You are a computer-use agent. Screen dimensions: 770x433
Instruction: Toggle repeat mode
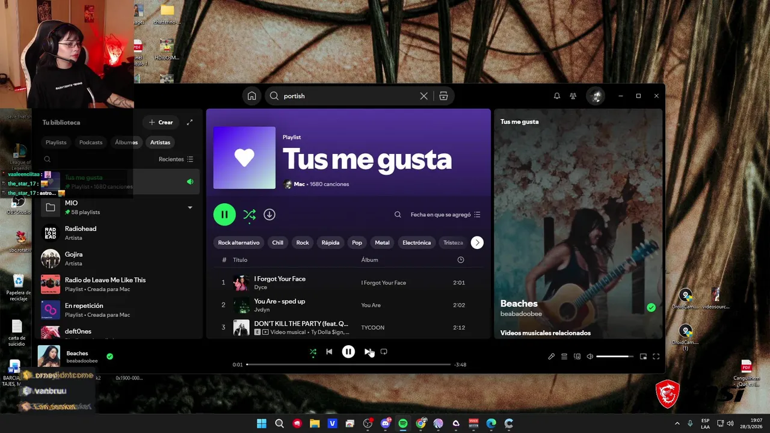point(384,352)
